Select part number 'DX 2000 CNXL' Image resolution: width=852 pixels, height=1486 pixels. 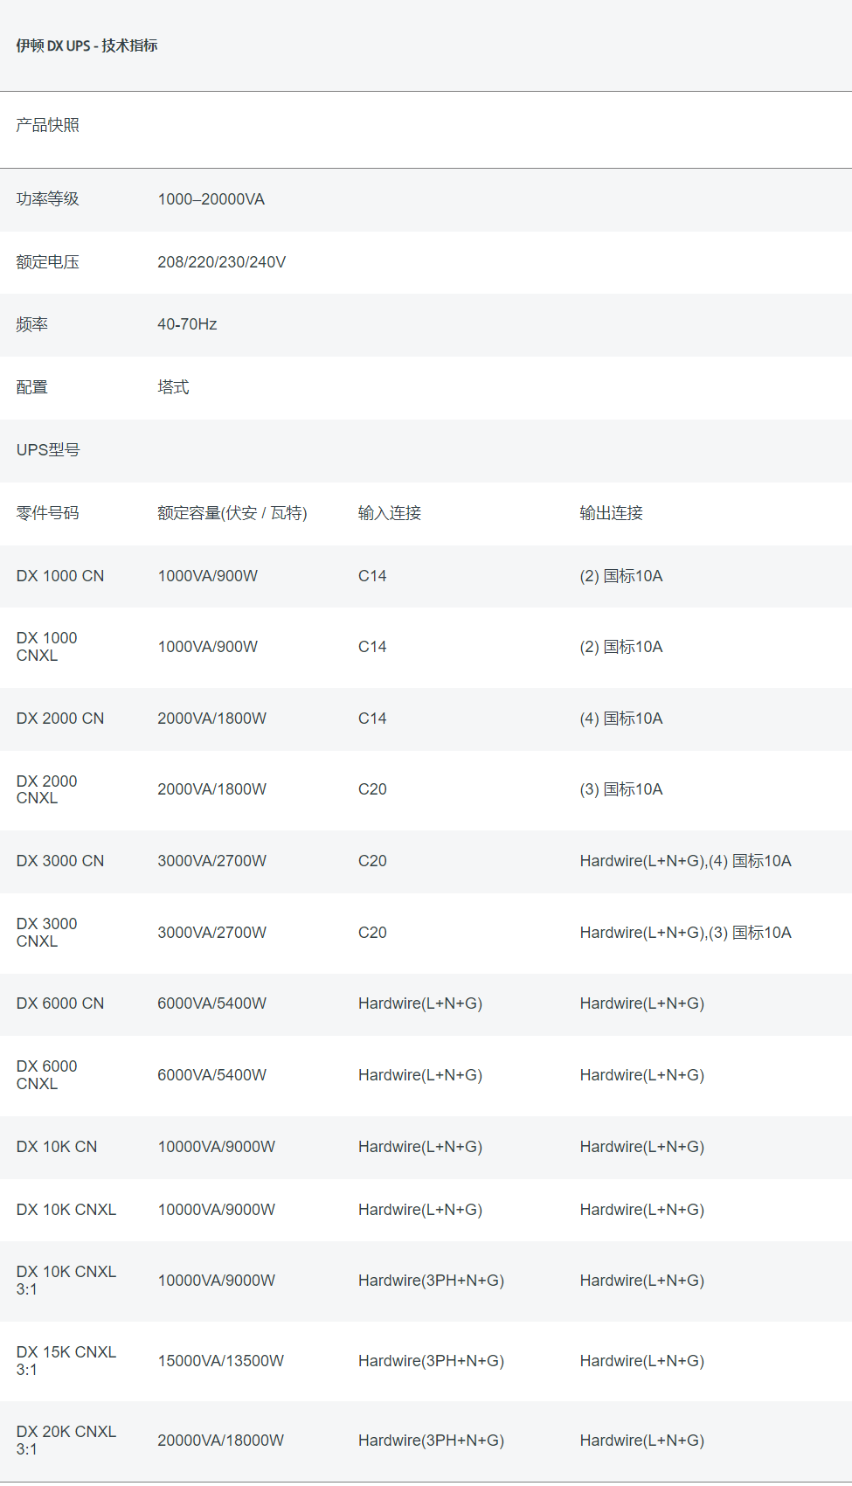pyautogui.click(x=47, y=789)
